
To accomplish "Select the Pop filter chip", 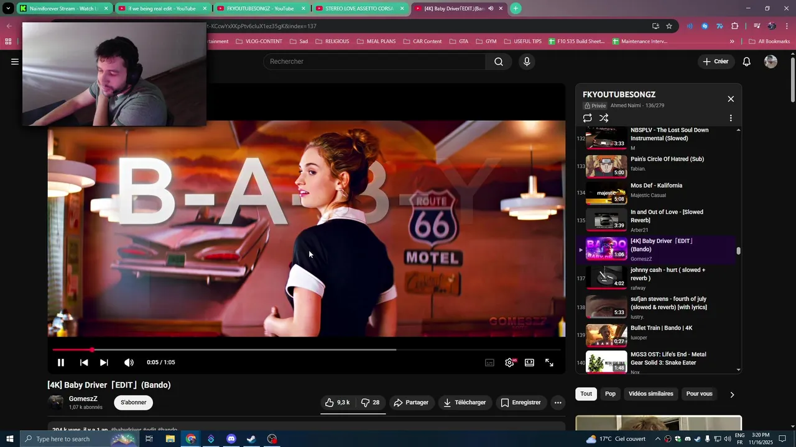I will click(x=611, y=394).
